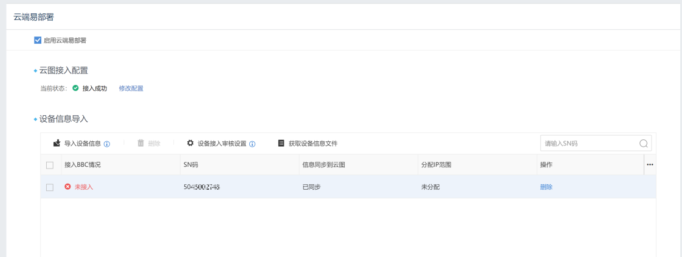Screen dimensions: 682x257
Task: Open the column options ellipsis menu
Action: (650, 165)
